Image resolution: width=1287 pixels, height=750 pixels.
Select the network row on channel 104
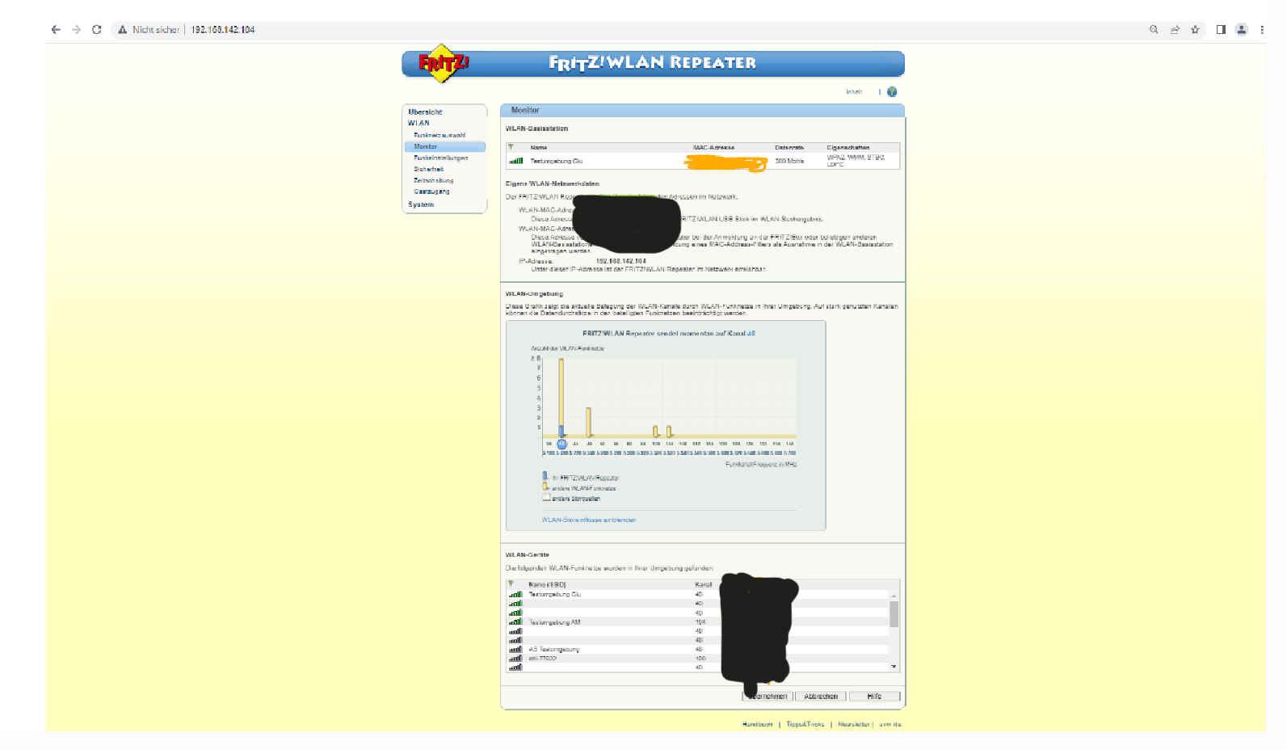697,622
